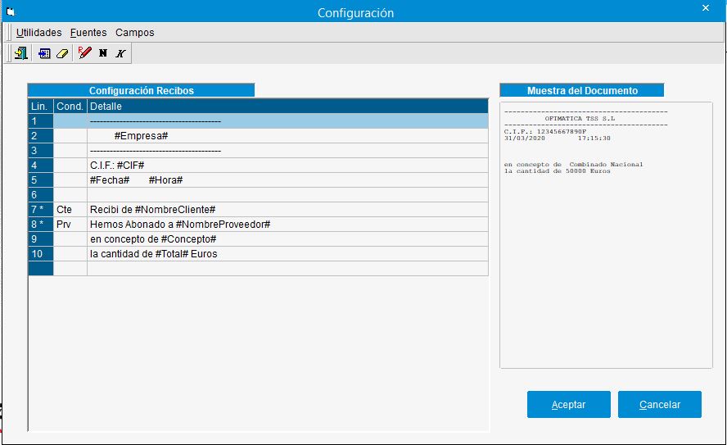
Task: Select 'la cantidad de #Total# Euros' cell
Action: [287, 254]
